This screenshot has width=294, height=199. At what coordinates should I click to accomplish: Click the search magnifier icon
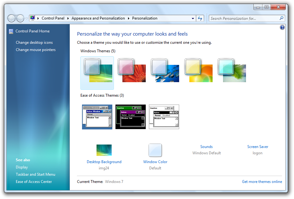(x=281, y=18)
